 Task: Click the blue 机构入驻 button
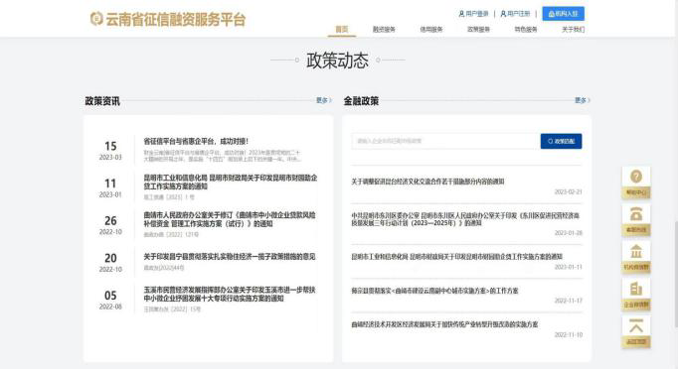click(x=563, y=14)
